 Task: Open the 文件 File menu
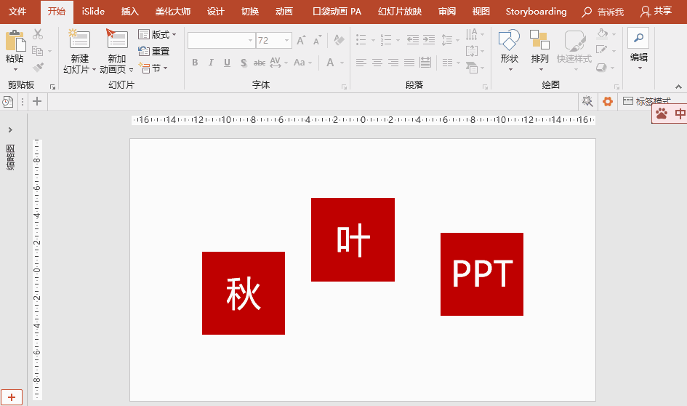point(17,12)
